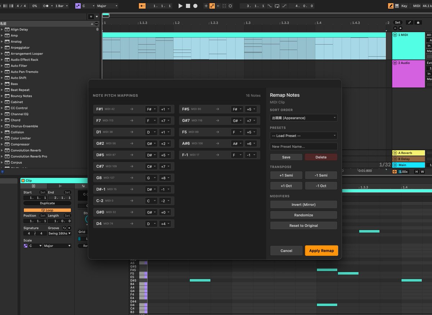Viewport: 432px width, 315px height.
Task: Start transport playback with the play icon
Action: [181, 6]
